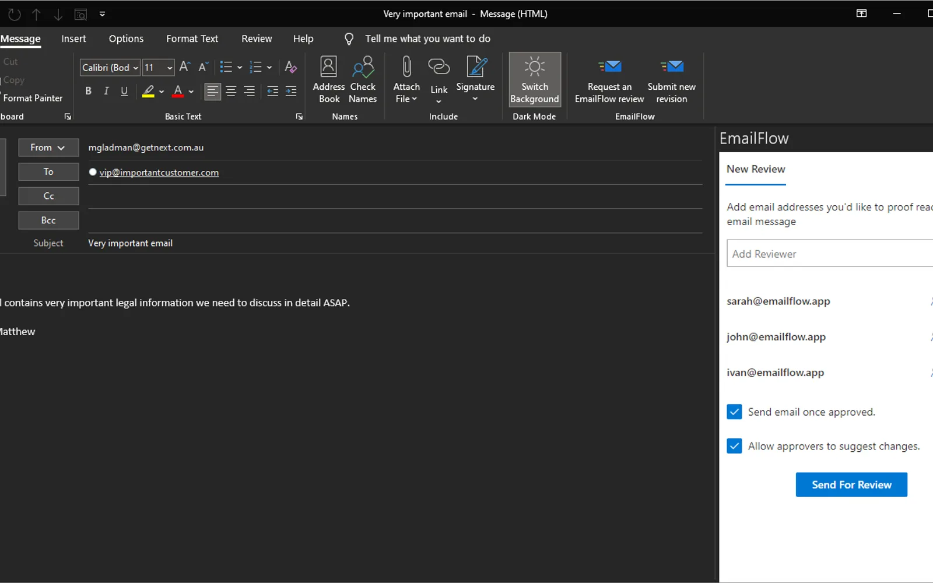Click the lightbulb Tell me icon
This screenshot has height=583, width=933.
(349, 39)
